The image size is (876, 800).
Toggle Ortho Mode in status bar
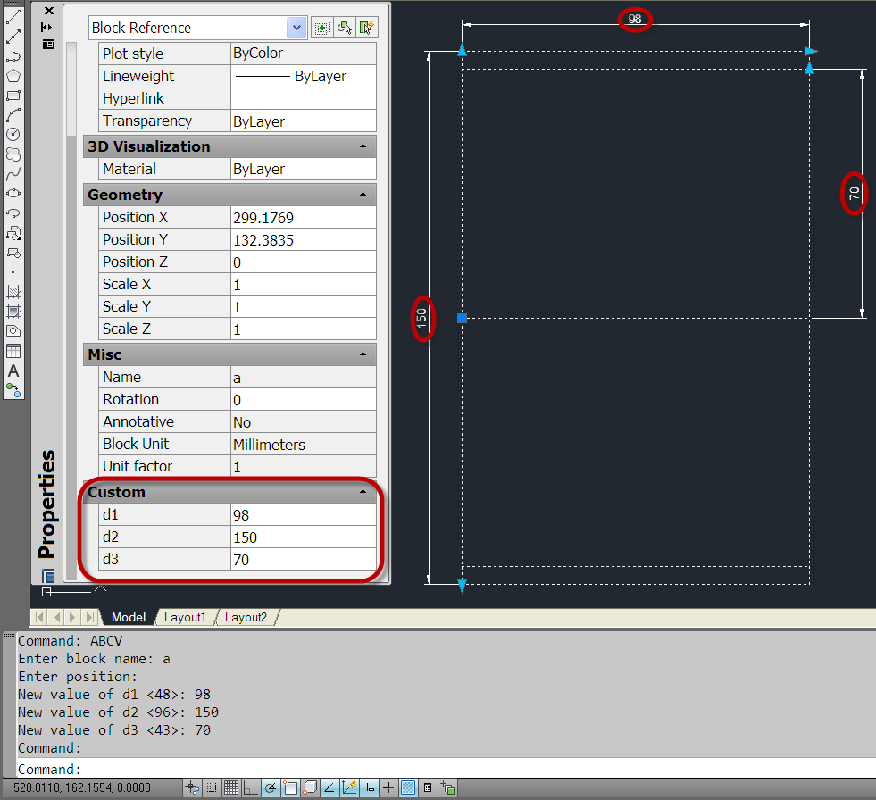[x=251, y=787]
